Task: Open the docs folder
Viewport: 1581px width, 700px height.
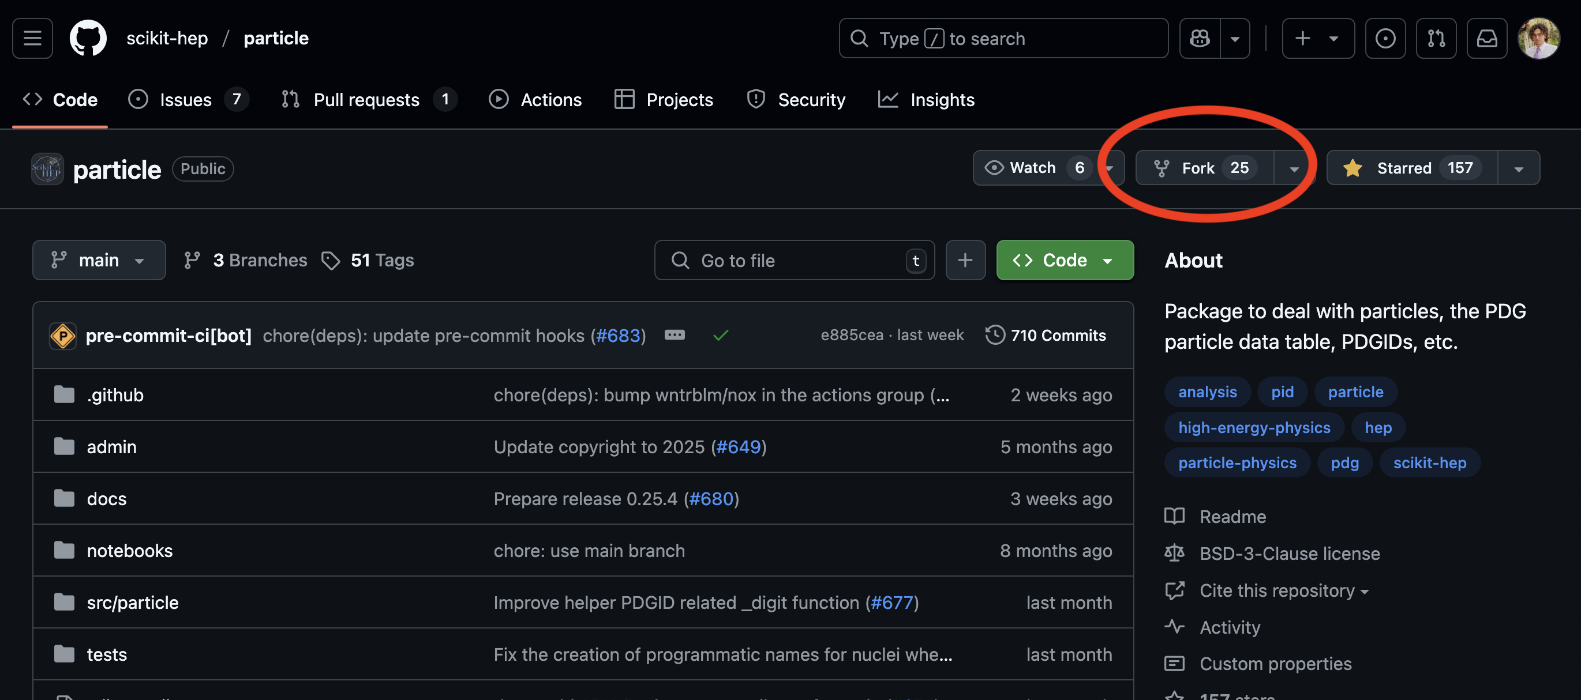Action: 107,499
